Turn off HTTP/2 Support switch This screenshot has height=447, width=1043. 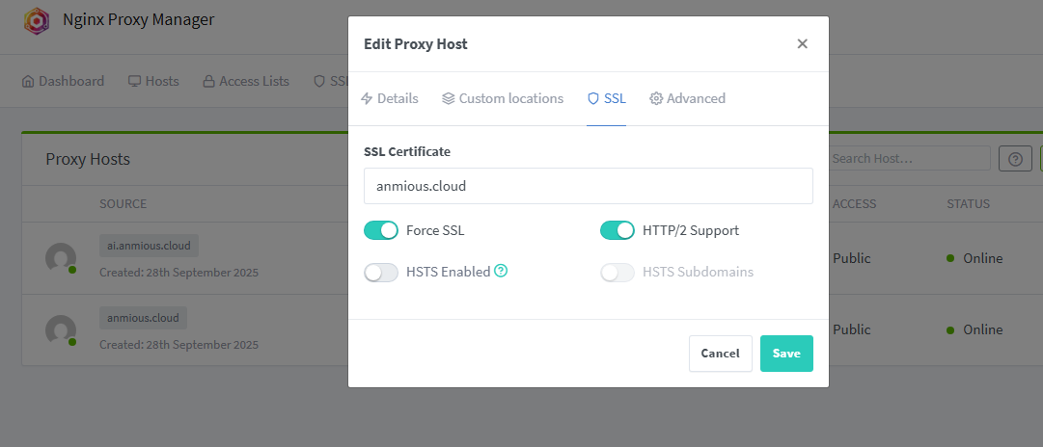tap(618, 230)
